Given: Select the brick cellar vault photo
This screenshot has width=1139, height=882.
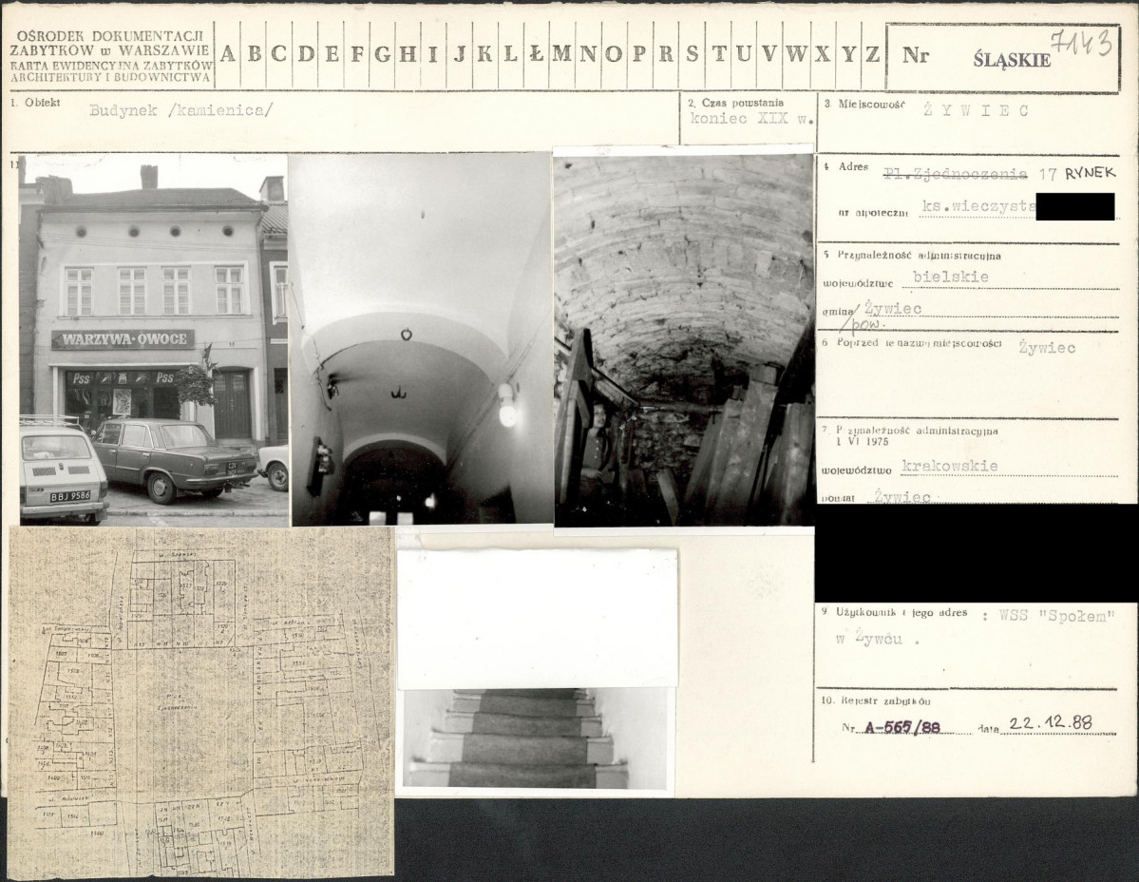Looking at the screenshot, I should [x=684, y=339].
